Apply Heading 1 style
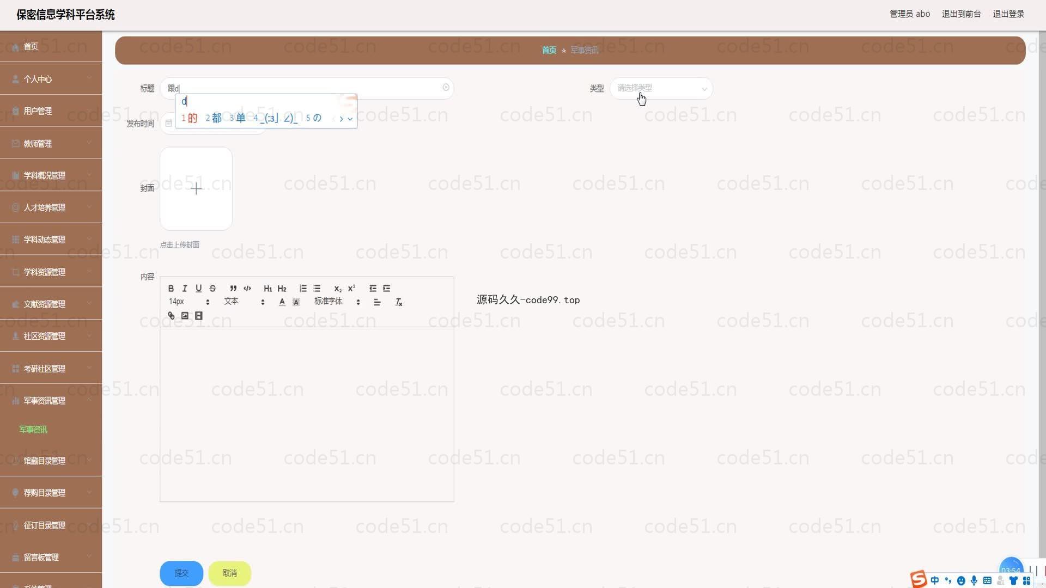1046x588 pixels. coord(268,289)
